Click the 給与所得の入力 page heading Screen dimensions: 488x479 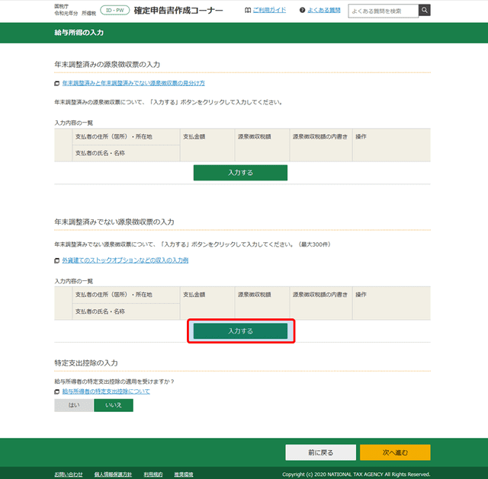click(x=79, y=33)
